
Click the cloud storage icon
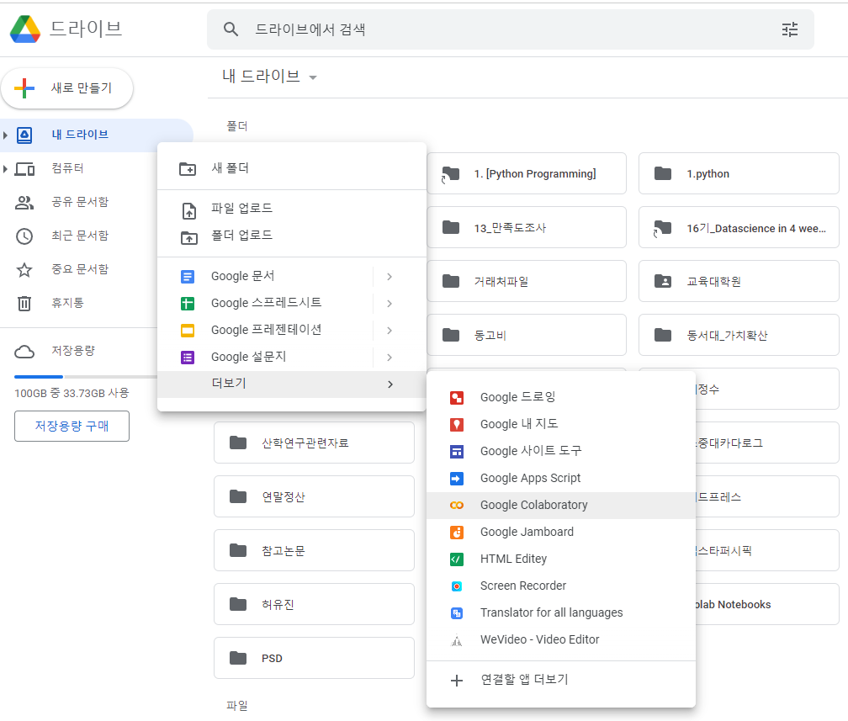pyautogui.click(x=24, y=352)
